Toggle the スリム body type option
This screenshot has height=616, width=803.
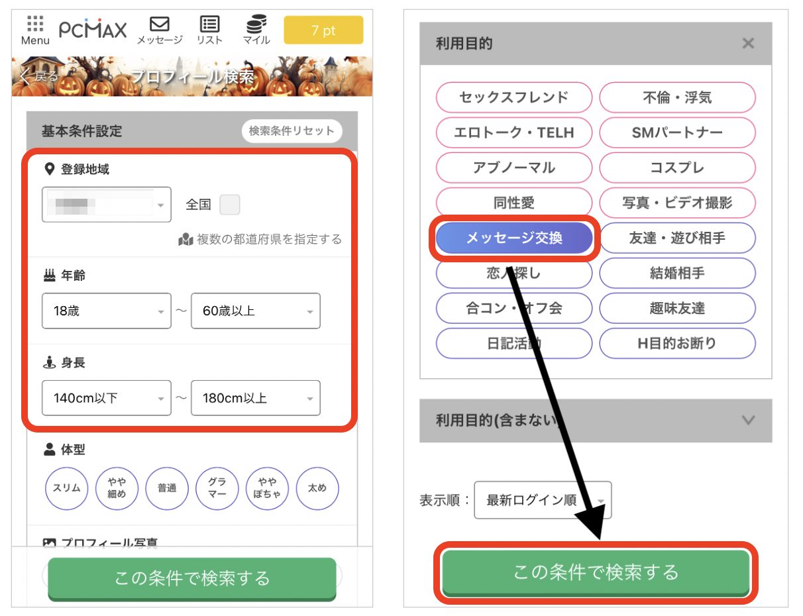[66, 488]
